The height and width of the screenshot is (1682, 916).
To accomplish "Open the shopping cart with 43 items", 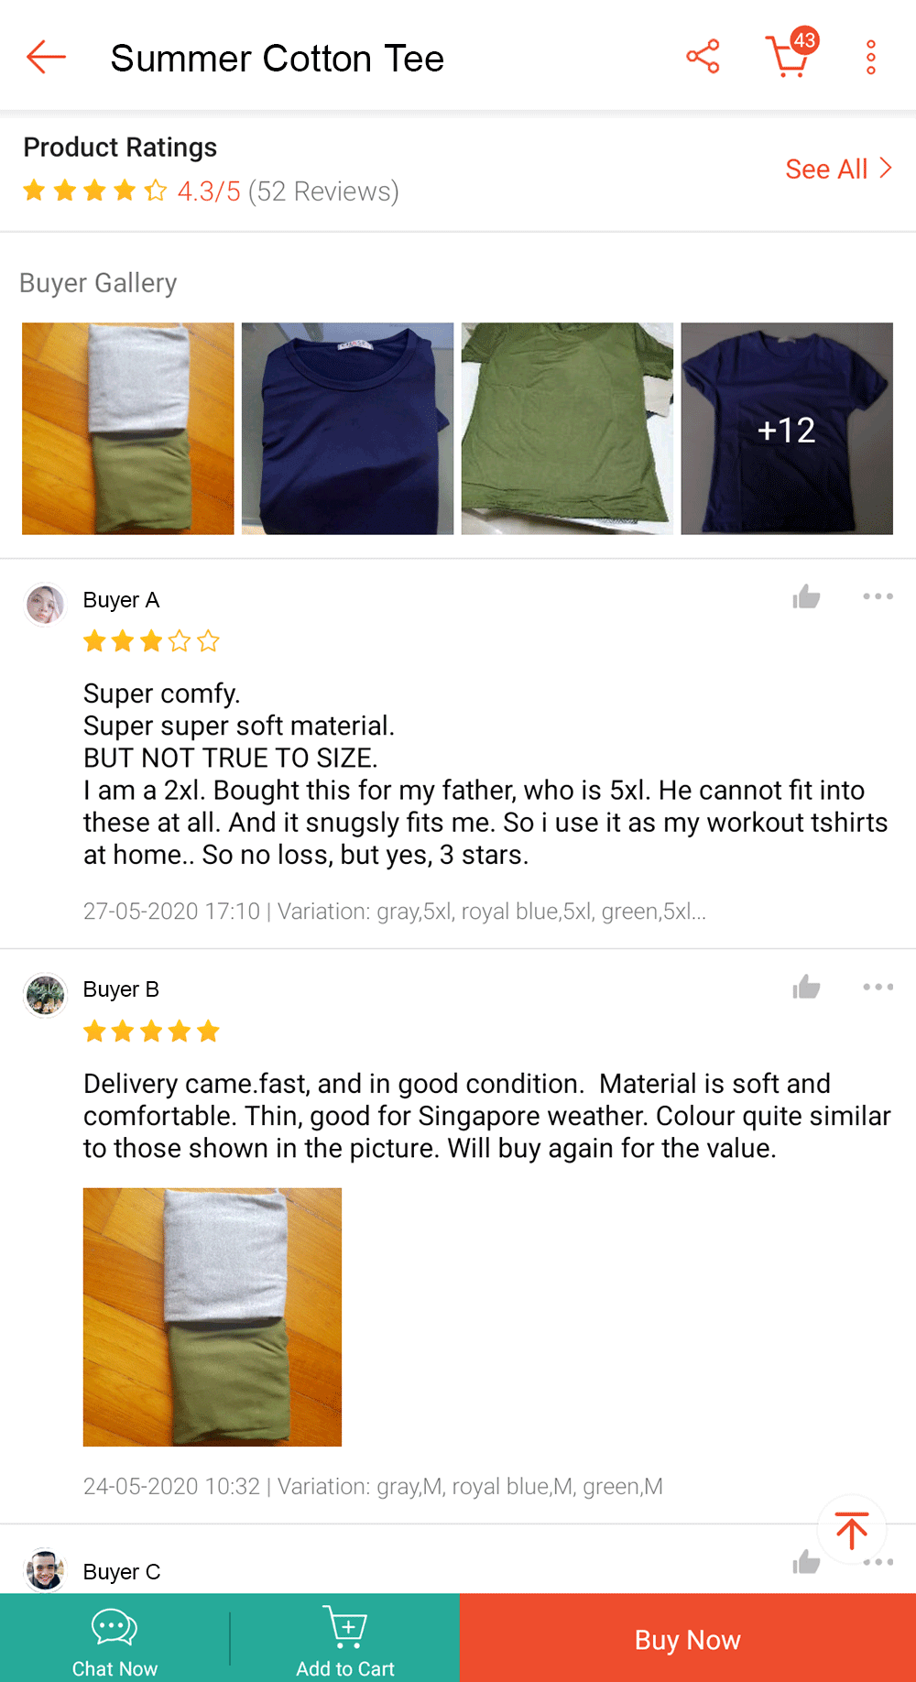I will 789,57.
